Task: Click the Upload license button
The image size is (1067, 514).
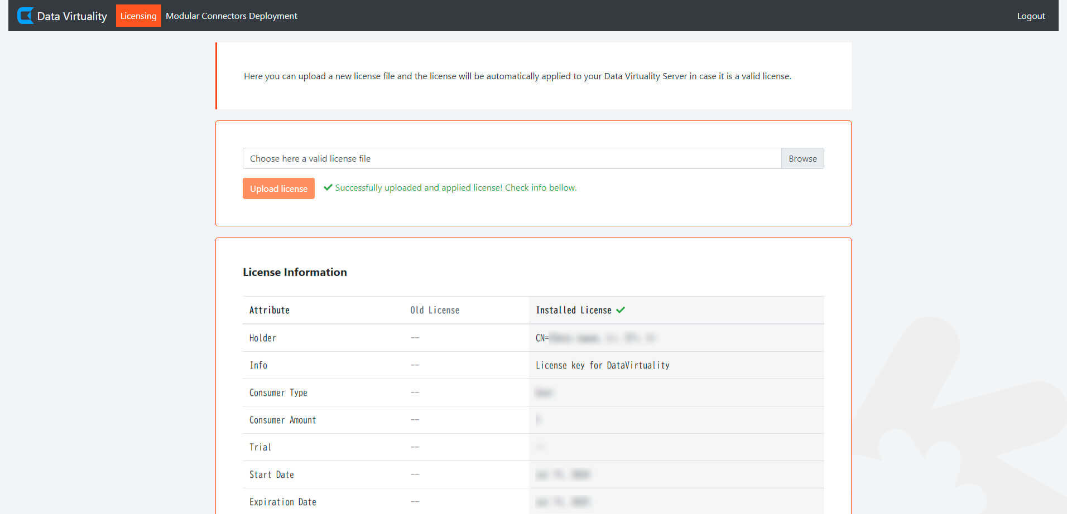Action: pos(278,188)
